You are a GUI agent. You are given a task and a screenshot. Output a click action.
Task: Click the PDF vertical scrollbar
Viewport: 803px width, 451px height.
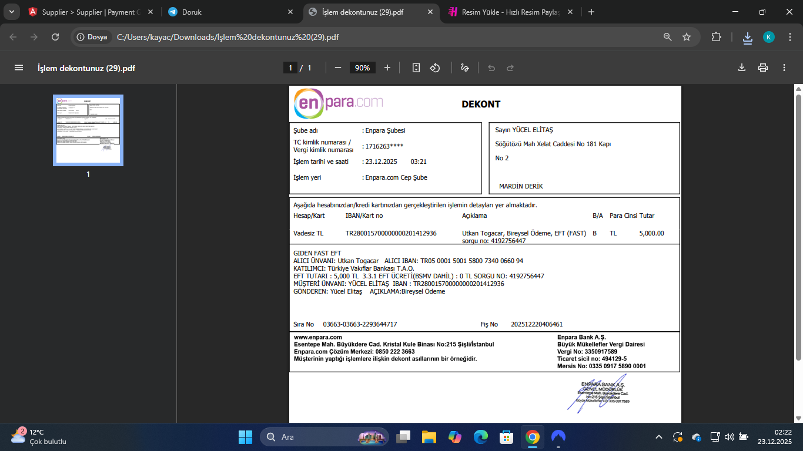(x=798, y=227)
